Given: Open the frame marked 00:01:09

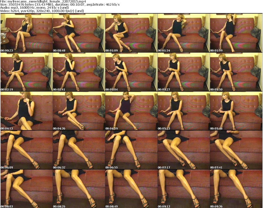Looking at the screenshot, I should (x=131, y=33).
